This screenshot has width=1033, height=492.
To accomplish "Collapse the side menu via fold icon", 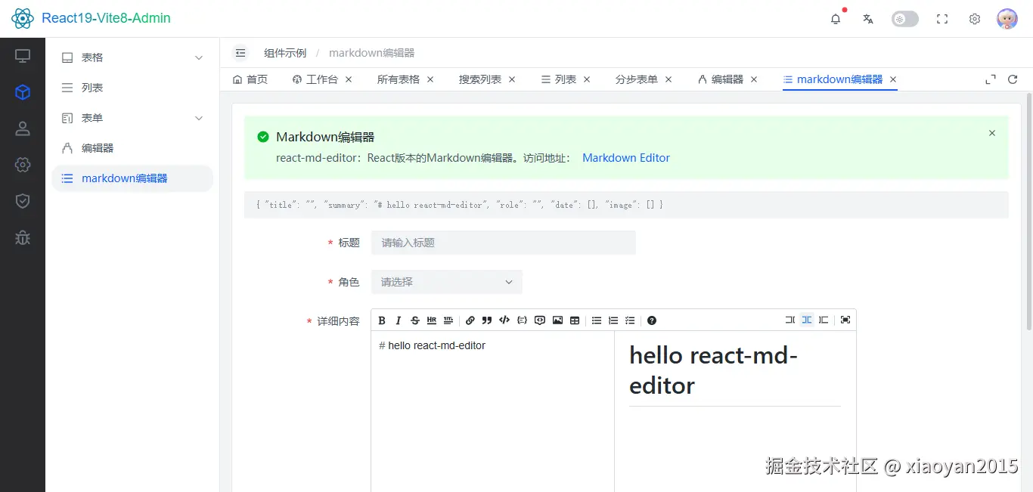I will pyautogui.click(x=240, y=53).
